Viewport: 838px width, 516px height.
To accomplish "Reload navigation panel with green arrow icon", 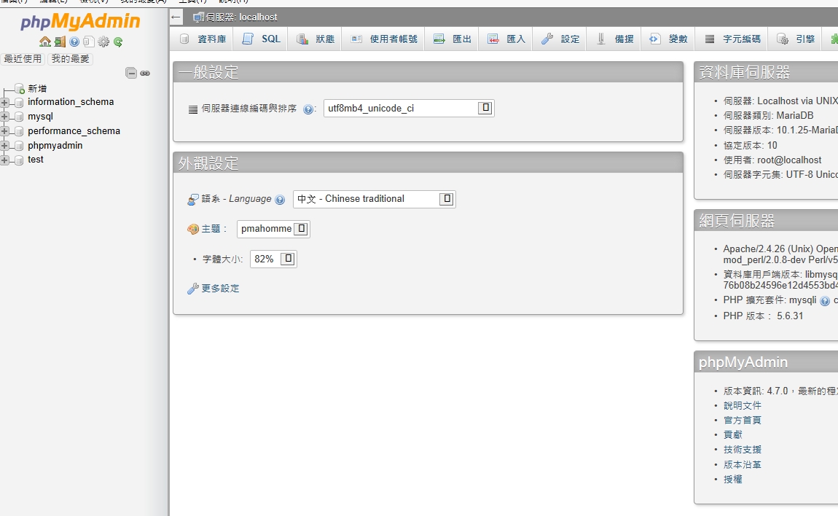I will pyautogui.click(x=118, y=42).
